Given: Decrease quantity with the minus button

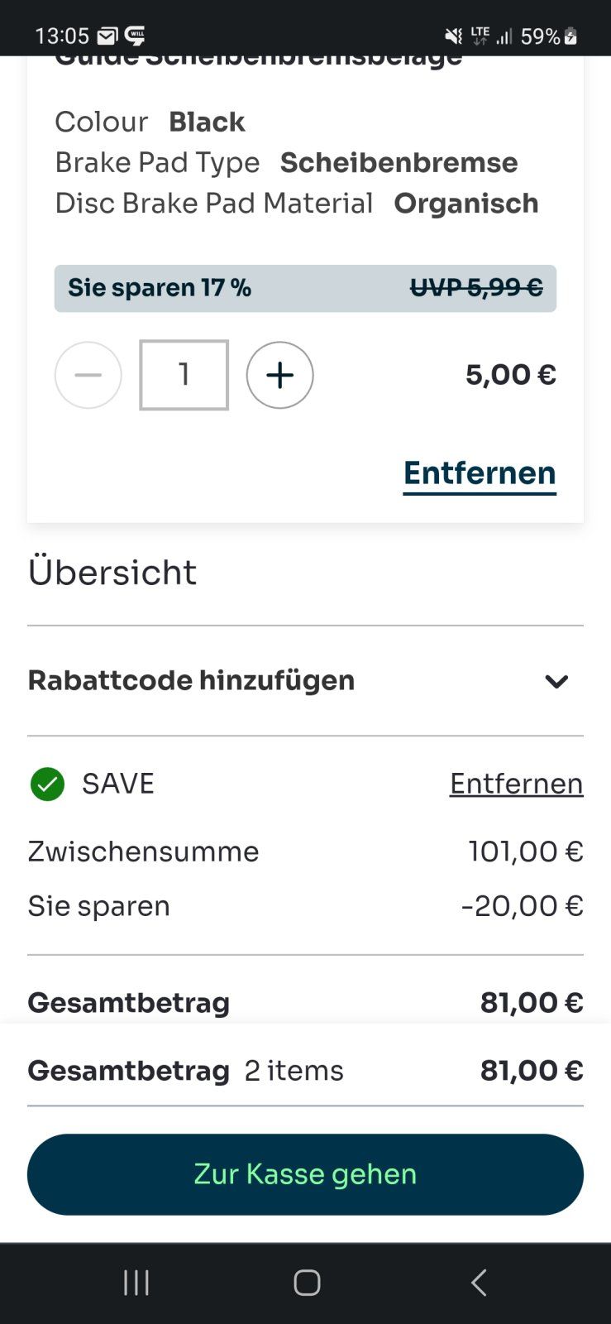Looking at the screenshot, I should pos(88,375).
